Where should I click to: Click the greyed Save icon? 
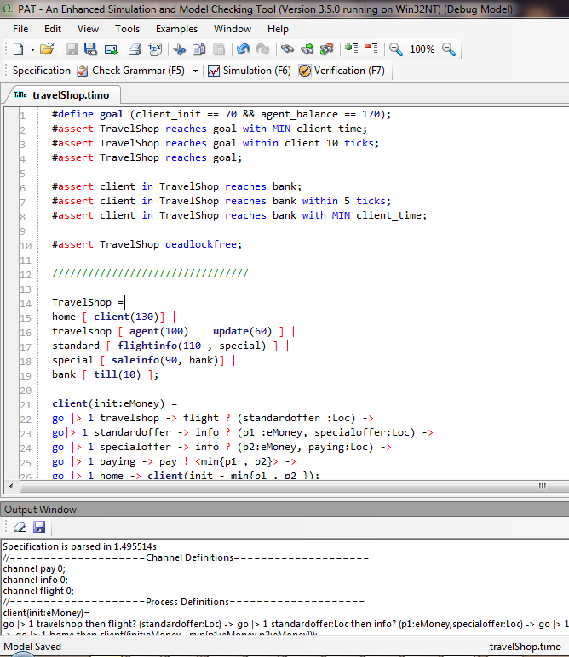pyautogui.click(x=72, y=49)
